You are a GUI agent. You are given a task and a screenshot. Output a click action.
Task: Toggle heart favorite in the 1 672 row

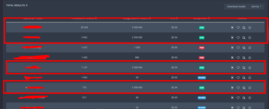(x=238, y=48)
